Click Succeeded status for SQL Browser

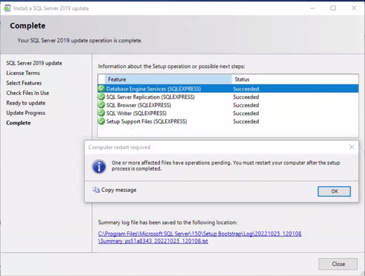click(246, 105)
